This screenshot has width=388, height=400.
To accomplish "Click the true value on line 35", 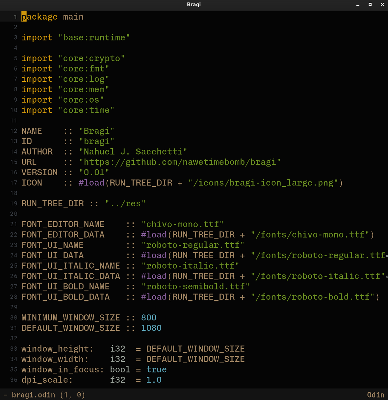I will click(x=156, y=369).
